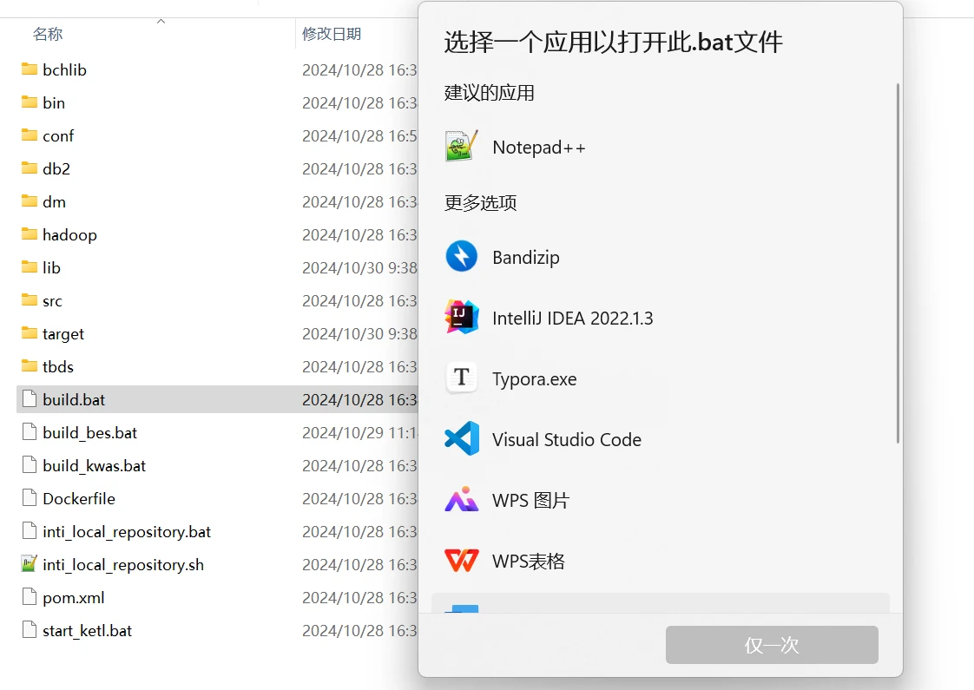Image resolution: width=974 pixels, height=690 pixels.
Task: Click the Typora app icon
Action: [462, 378]
